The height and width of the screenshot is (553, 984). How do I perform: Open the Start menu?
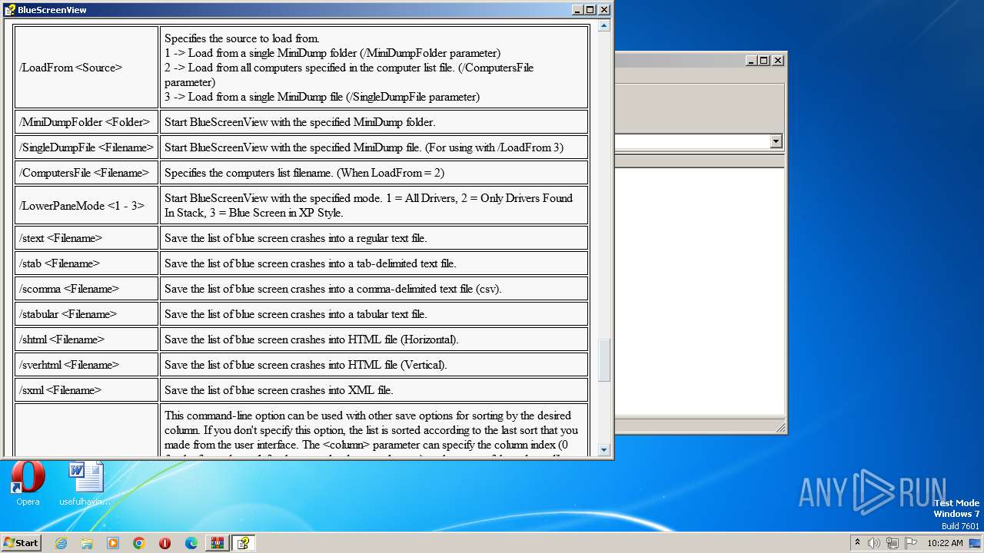pos(21,543)
